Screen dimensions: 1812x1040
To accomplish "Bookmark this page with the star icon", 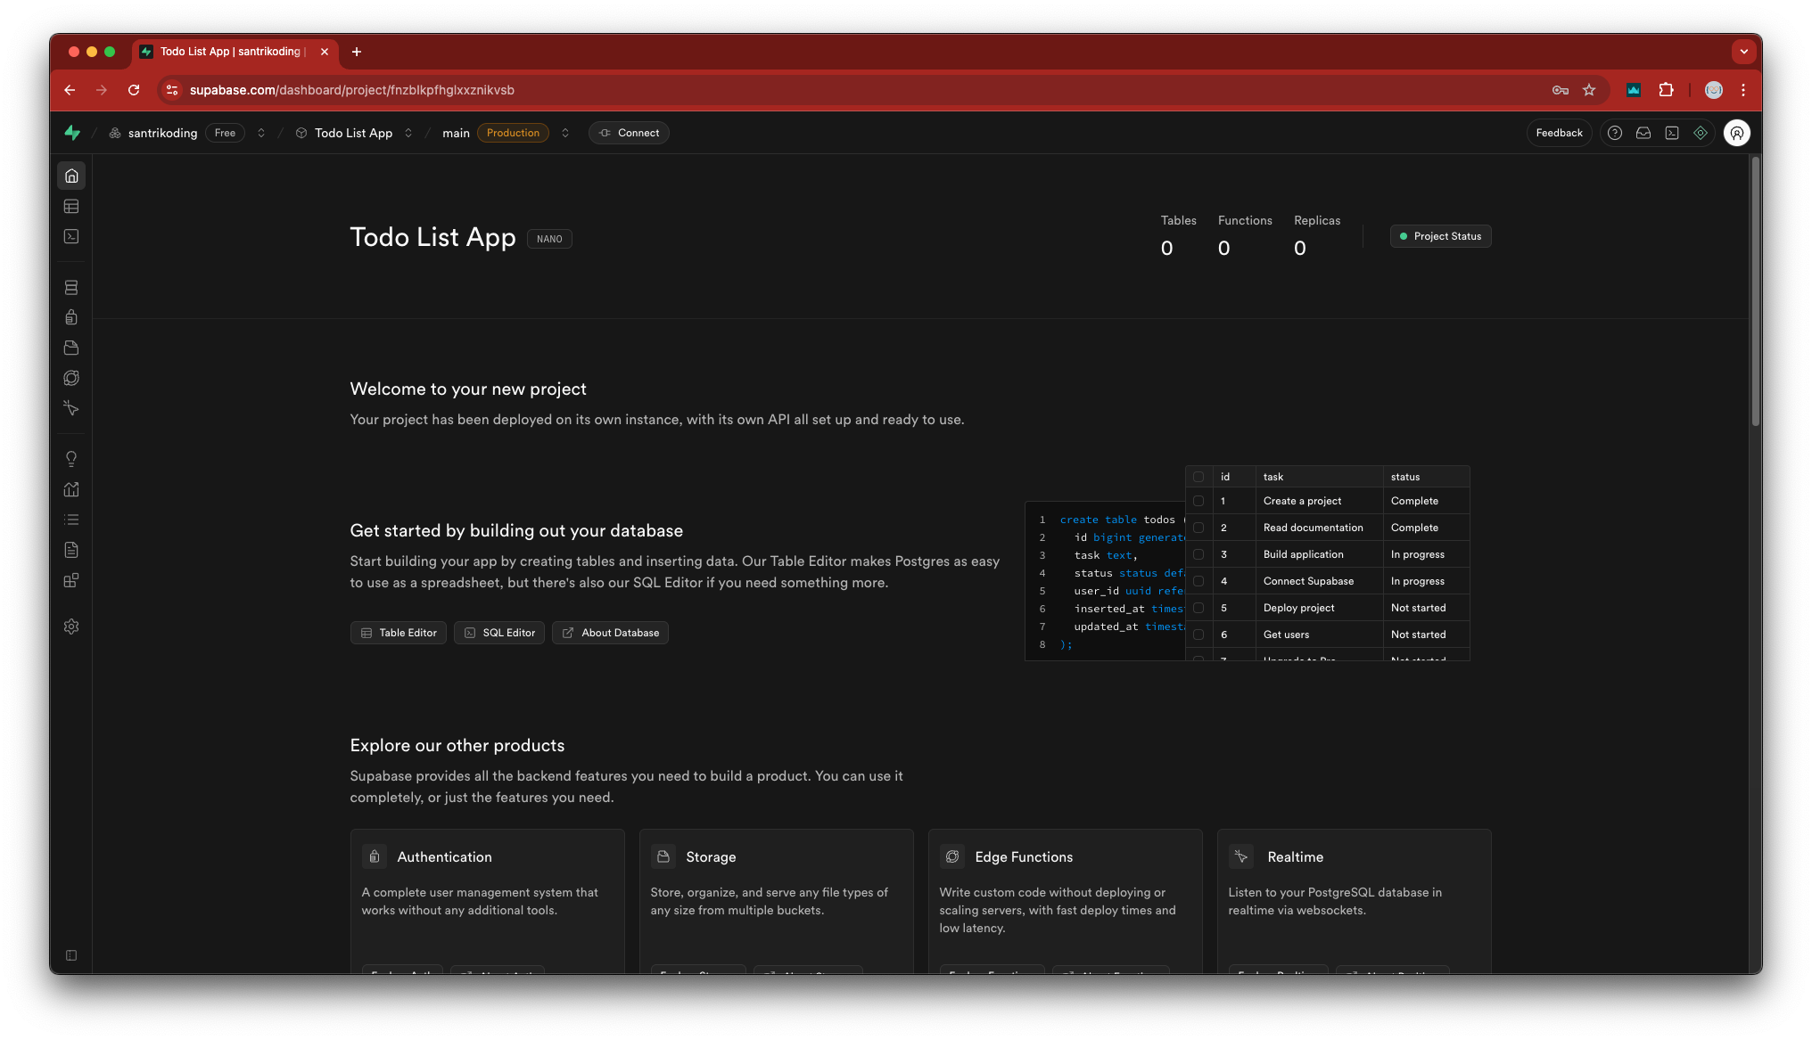I will 1588,90.
